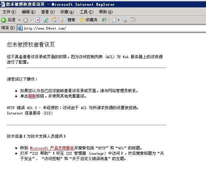Open the 收藏(A) menu
Image resolution: width=206 pixels, height=174 pixels.
[67, 12]
